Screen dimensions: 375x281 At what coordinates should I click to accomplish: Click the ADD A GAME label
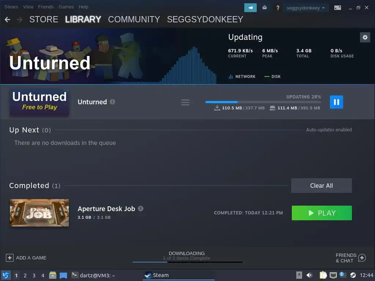[31, 258]
